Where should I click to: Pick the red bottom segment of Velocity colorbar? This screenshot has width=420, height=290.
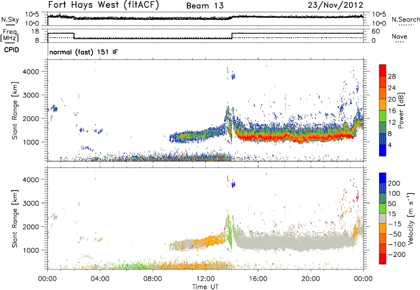[x=383, y=259]
